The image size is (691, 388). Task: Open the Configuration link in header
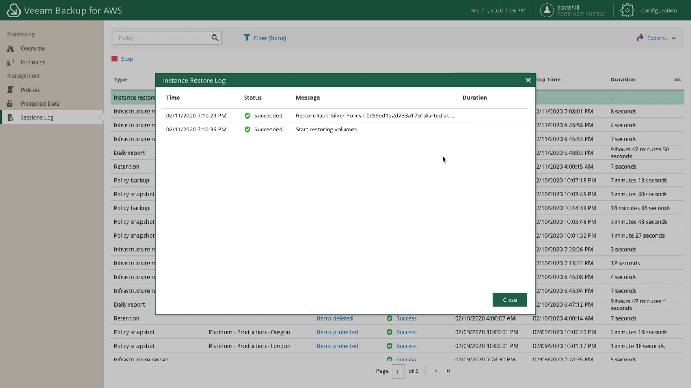click(x=659, y=11)
